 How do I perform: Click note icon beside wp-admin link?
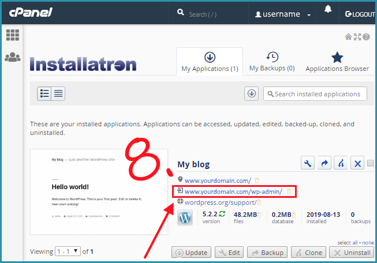coord(289,191)
